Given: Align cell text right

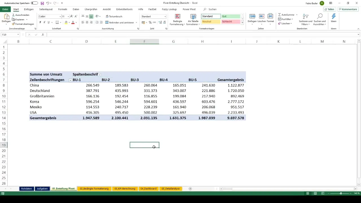Looking at the screenshot, I should (x=91, y=22).
